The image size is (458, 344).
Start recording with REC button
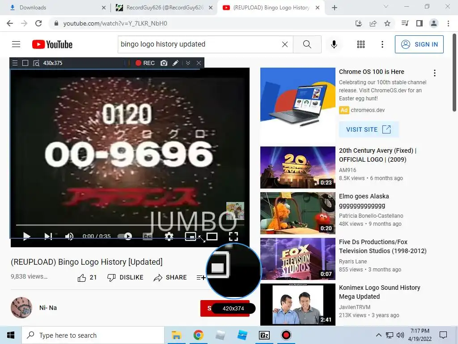tap(145, 63)
